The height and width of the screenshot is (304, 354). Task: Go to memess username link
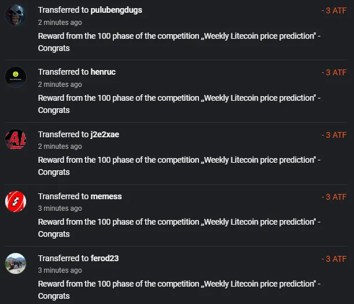click(x=106, y=196)
